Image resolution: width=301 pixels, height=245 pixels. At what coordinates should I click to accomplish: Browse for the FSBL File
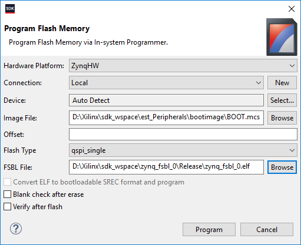(282, 167)
